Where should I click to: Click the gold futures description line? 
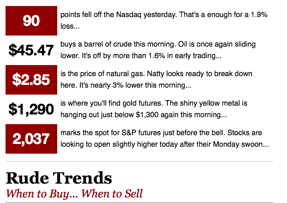tap(154, 103)
